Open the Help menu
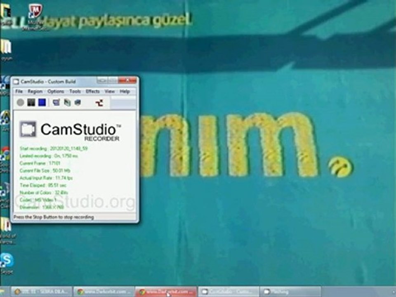396x297 pixels. (x=125, y=91)
